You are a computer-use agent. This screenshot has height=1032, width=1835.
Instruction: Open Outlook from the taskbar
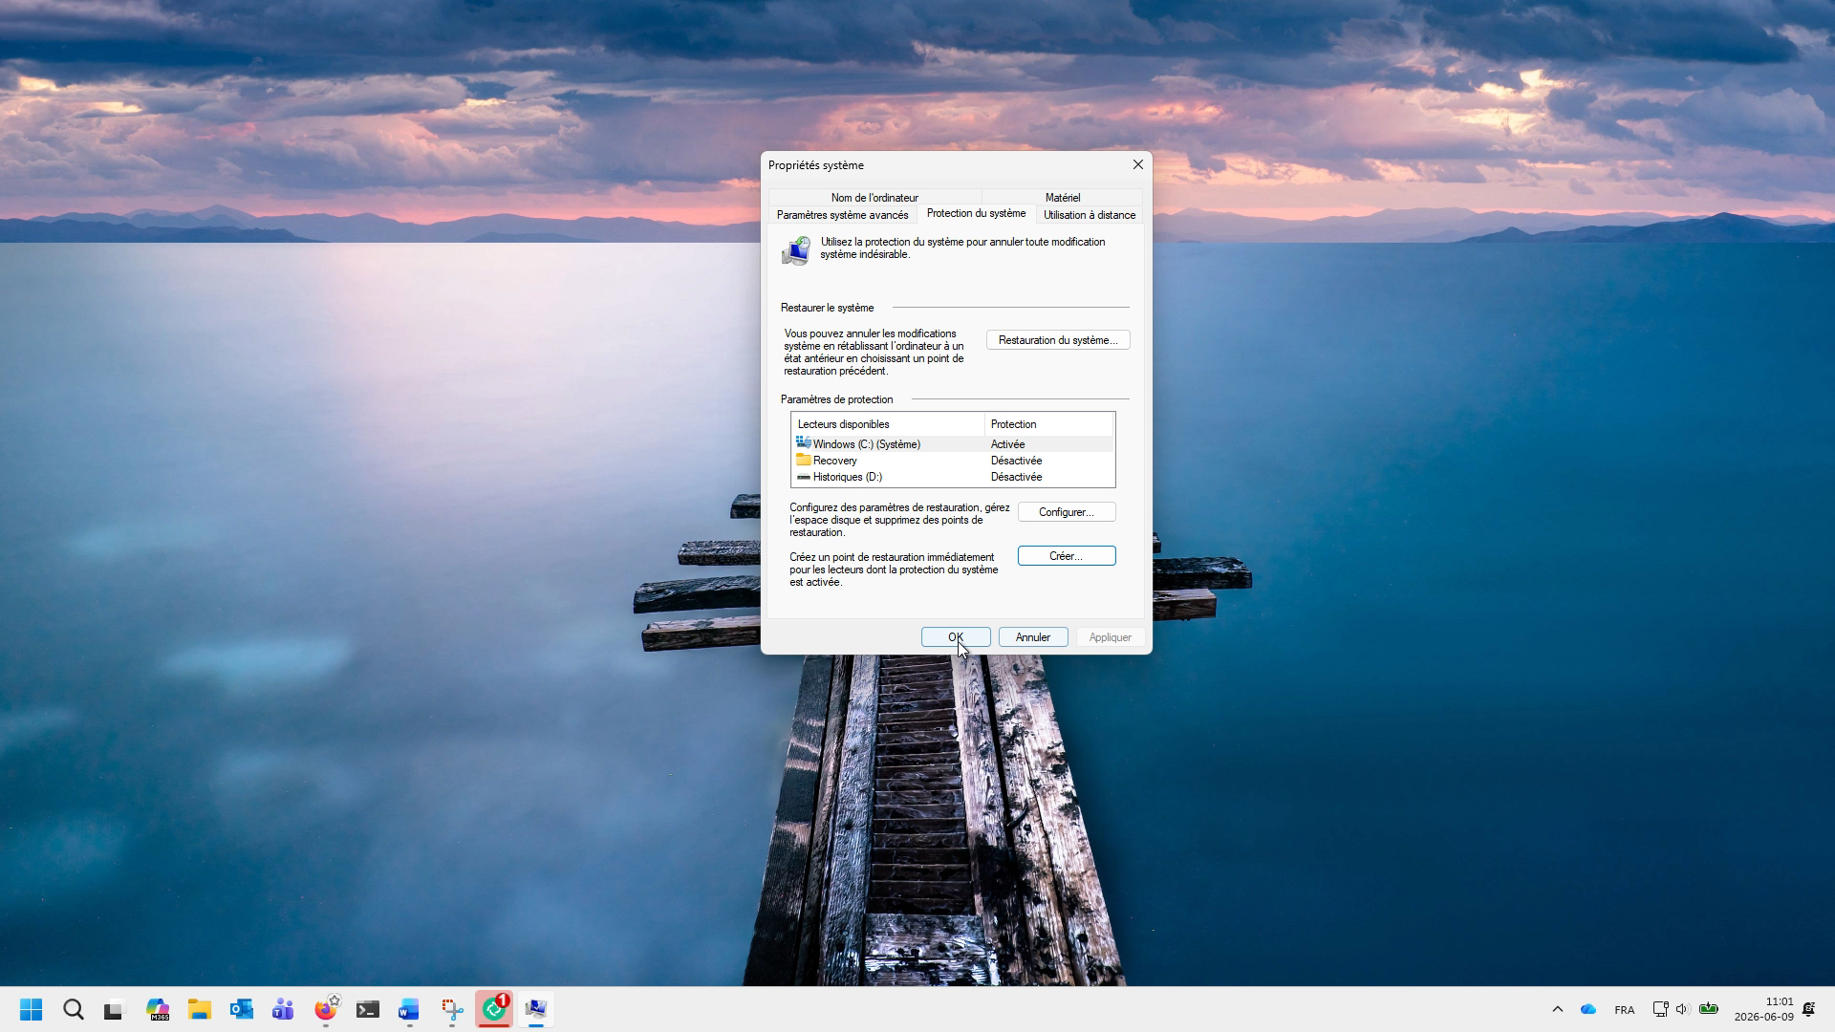tap(241, 1009)
